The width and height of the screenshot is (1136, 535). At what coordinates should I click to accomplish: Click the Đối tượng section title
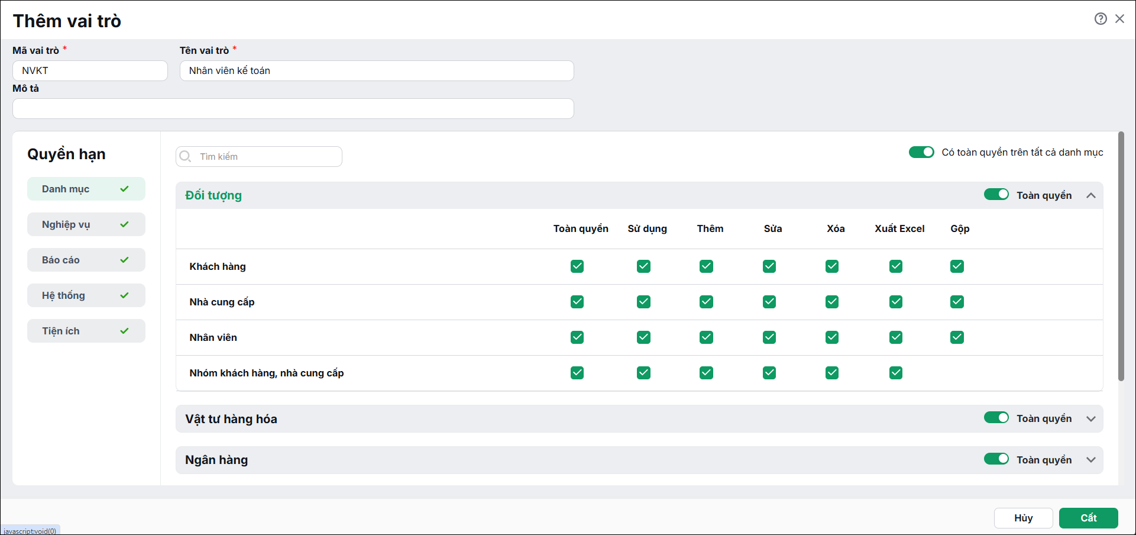click(x=213, y=195)
